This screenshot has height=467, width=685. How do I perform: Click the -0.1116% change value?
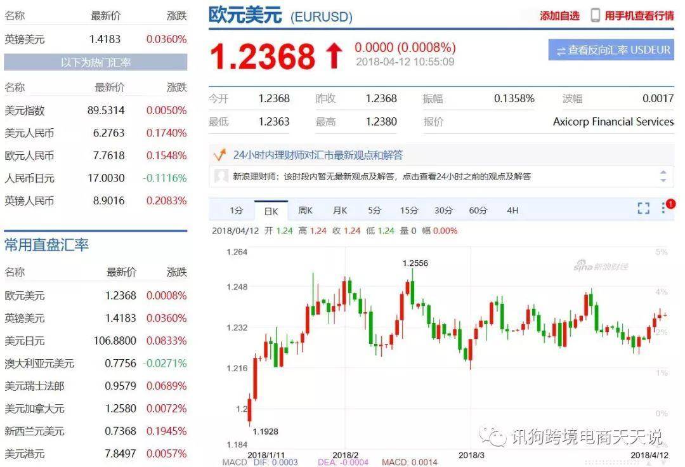coord(165,178)
